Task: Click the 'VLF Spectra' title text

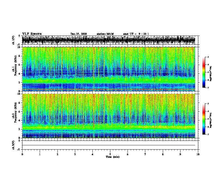Action: point(32,34)
